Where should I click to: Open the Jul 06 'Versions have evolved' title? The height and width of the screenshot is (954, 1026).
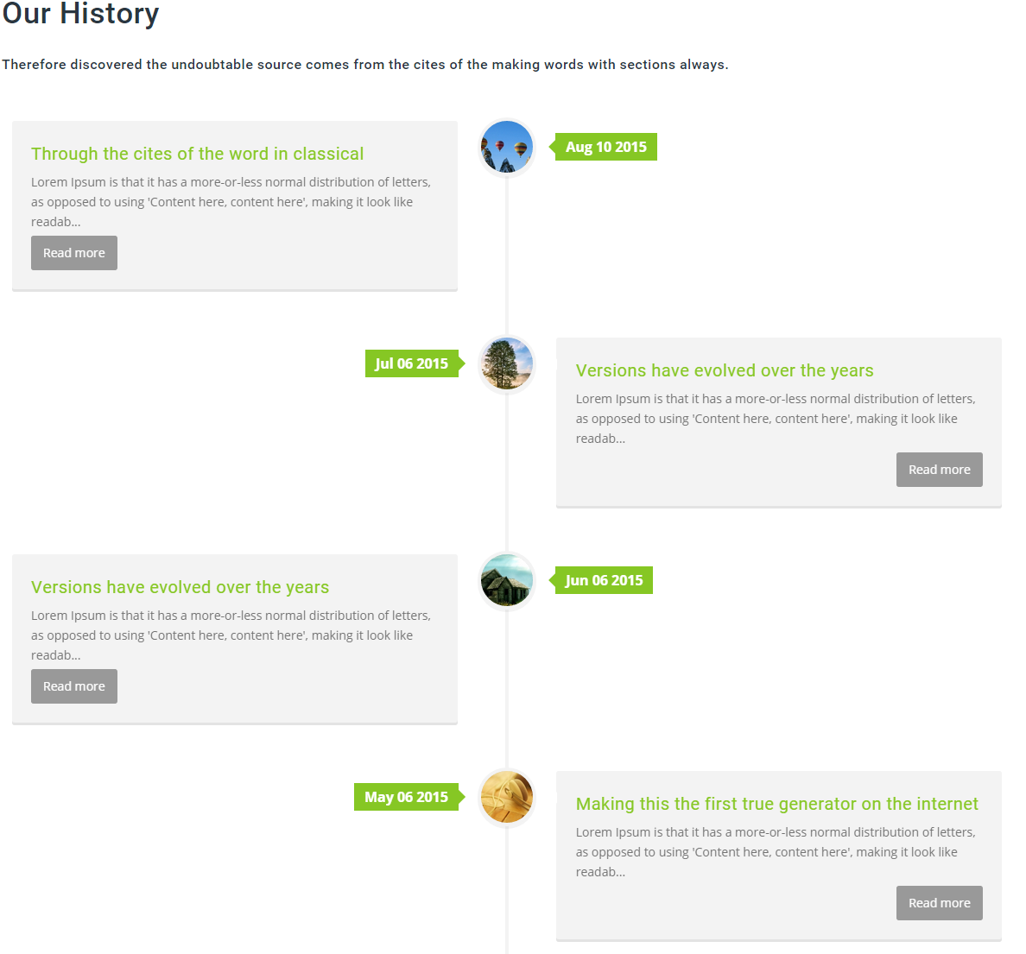pos(725,370)
